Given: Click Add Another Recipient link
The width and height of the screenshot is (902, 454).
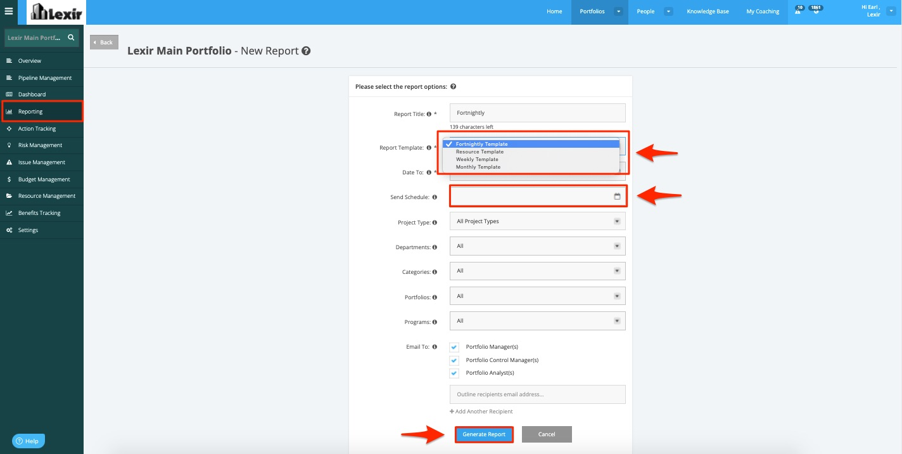Looking at the screenshot, I should tap(481, 412).
